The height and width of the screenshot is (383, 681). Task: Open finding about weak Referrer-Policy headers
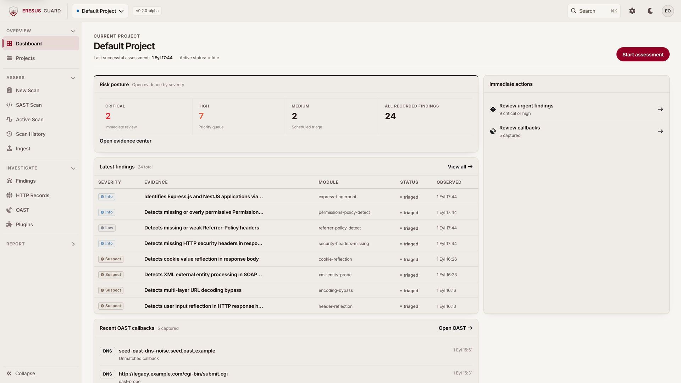coord(202,228)
